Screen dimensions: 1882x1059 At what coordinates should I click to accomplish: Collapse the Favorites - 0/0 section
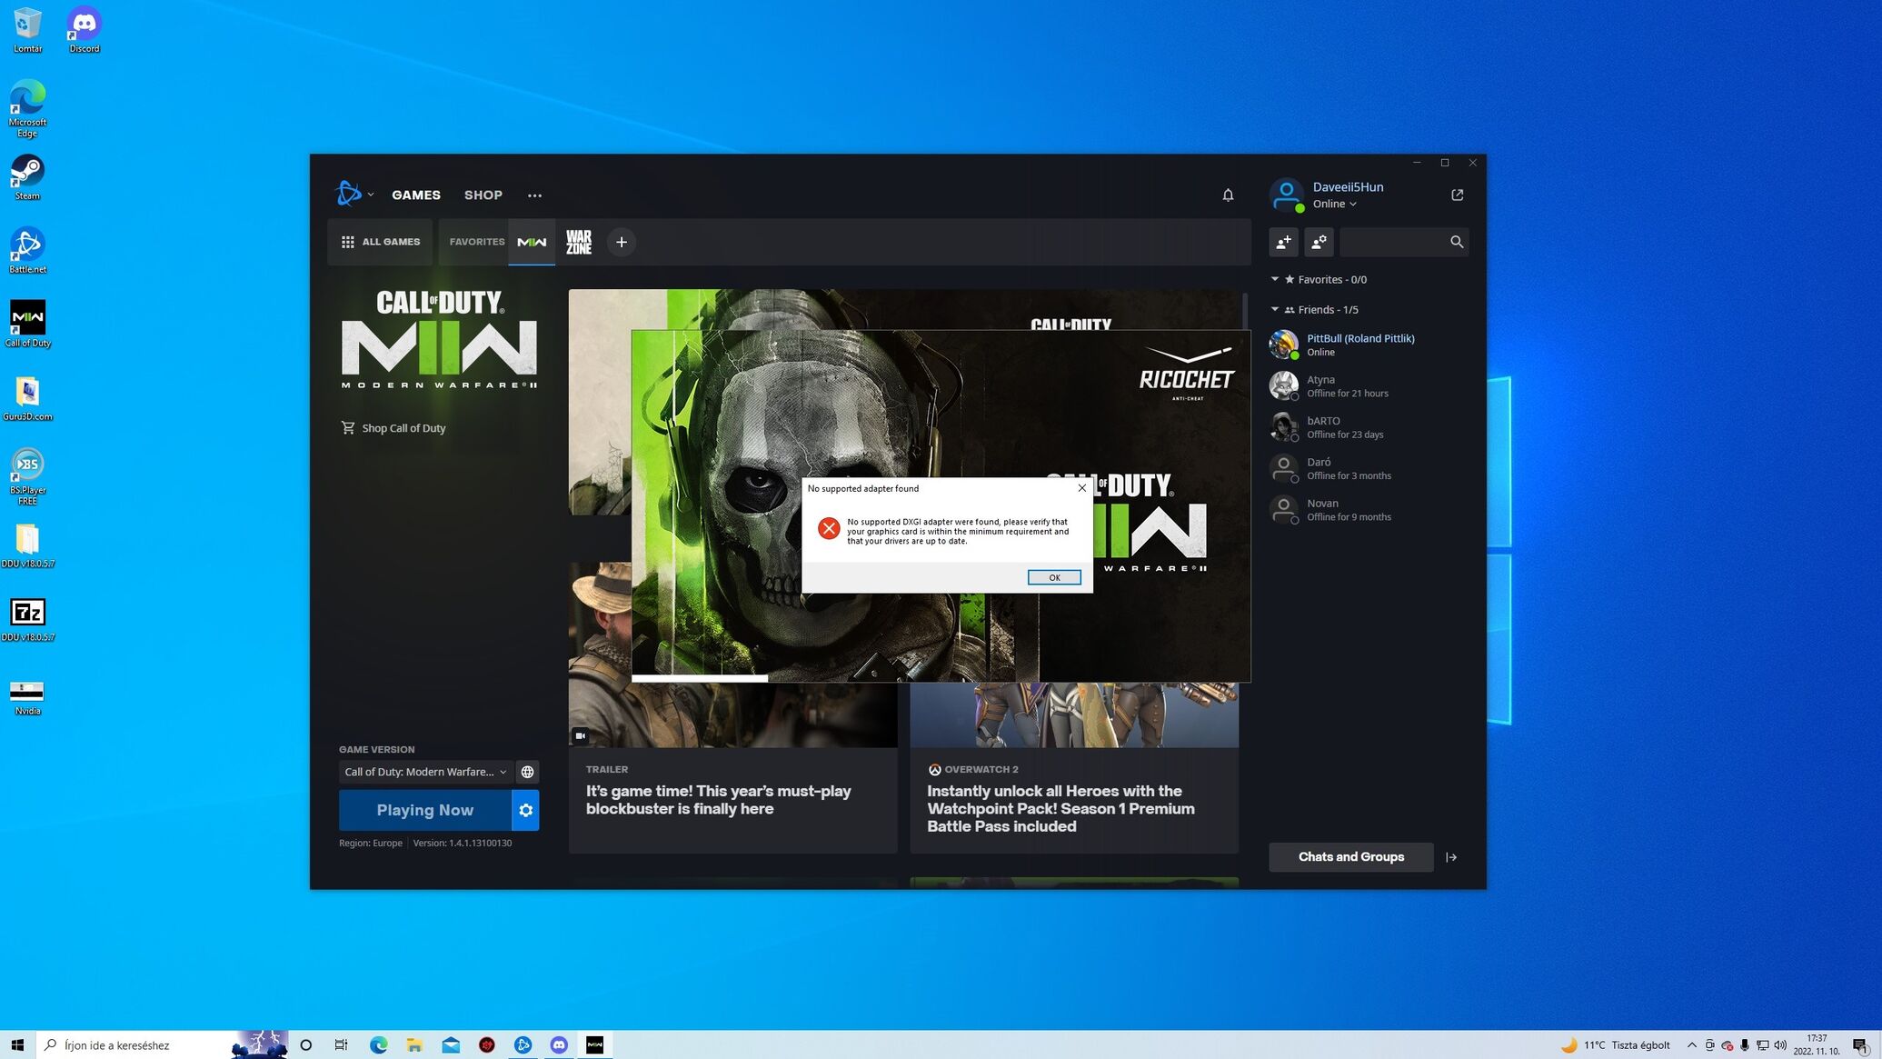coord(1274,279)
